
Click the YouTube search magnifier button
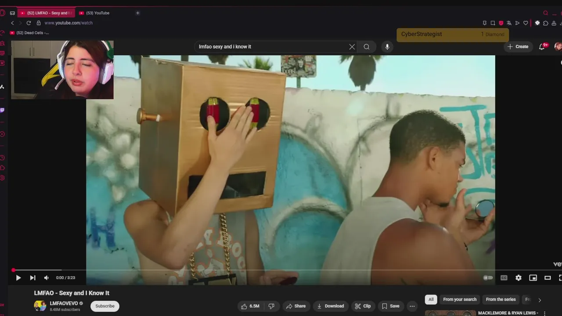pos(367,47)
